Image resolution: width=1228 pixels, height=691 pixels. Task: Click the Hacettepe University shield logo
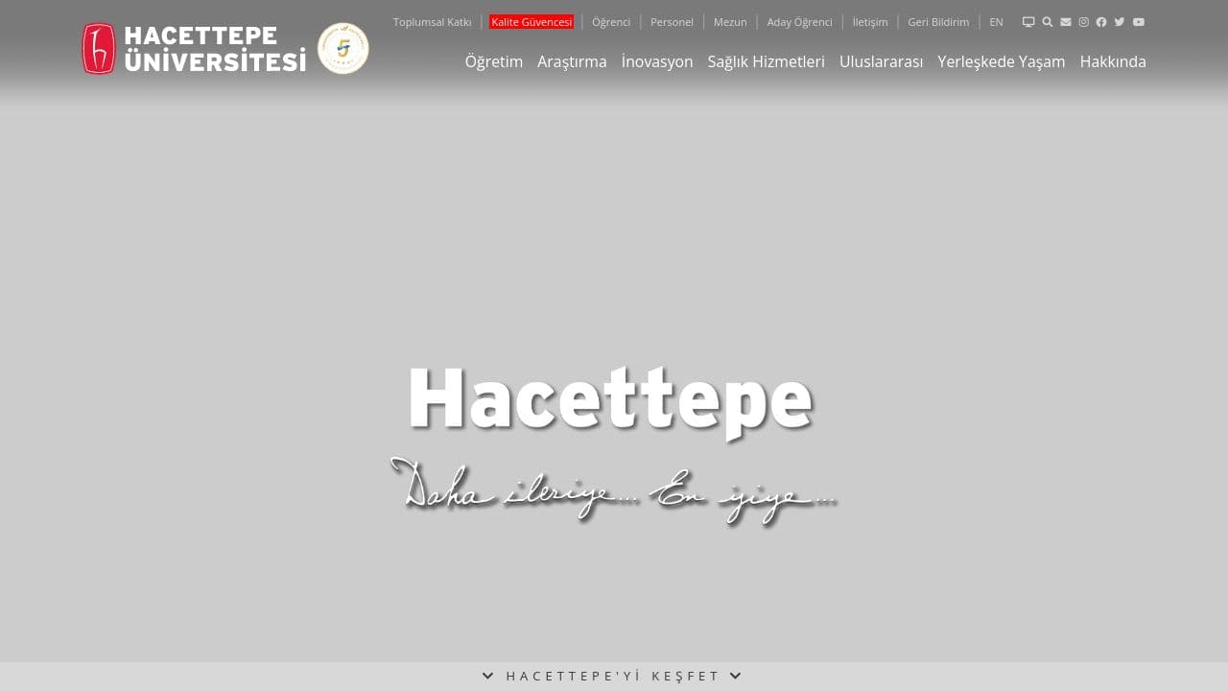[98, 48]
